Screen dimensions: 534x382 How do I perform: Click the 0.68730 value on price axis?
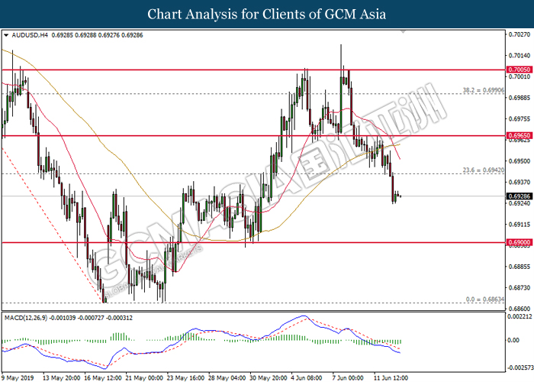(519, 287)
